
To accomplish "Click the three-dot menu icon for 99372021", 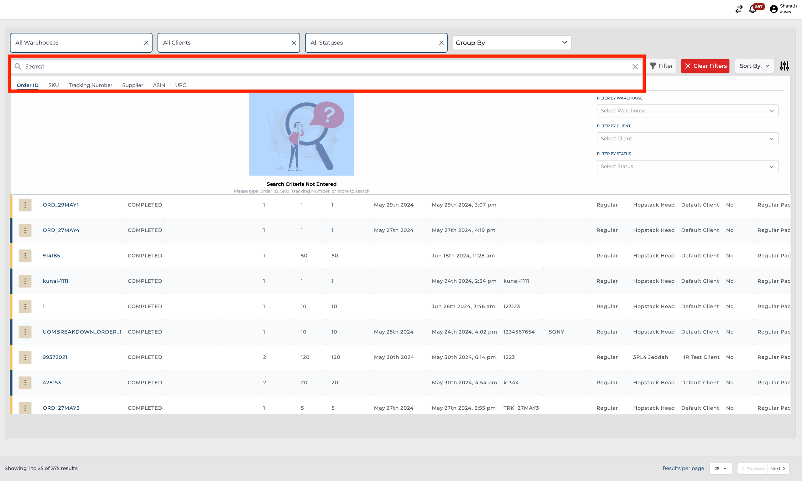I will 25,357.
